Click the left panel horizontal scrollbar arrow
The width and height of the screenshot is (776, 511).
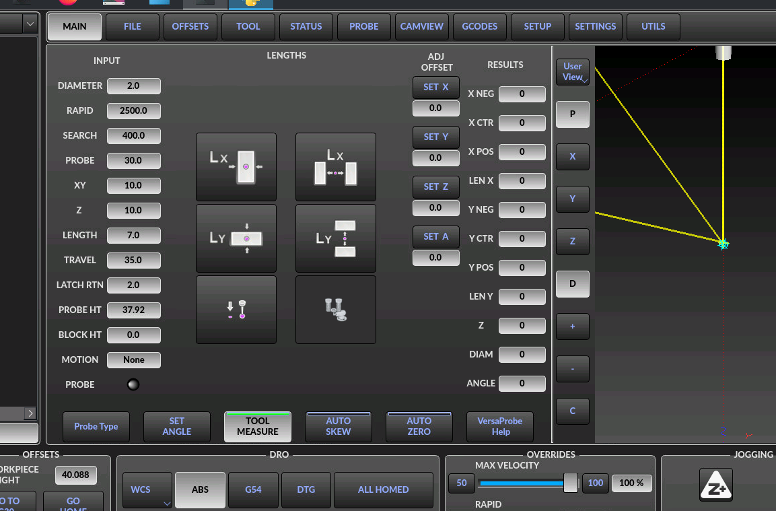(30, 413)
